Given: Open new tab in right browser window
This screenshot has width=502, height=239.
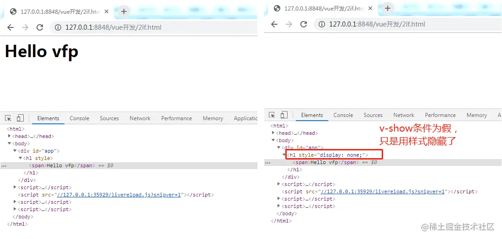Looking at the screenshot, I should [x=388, y=8].
